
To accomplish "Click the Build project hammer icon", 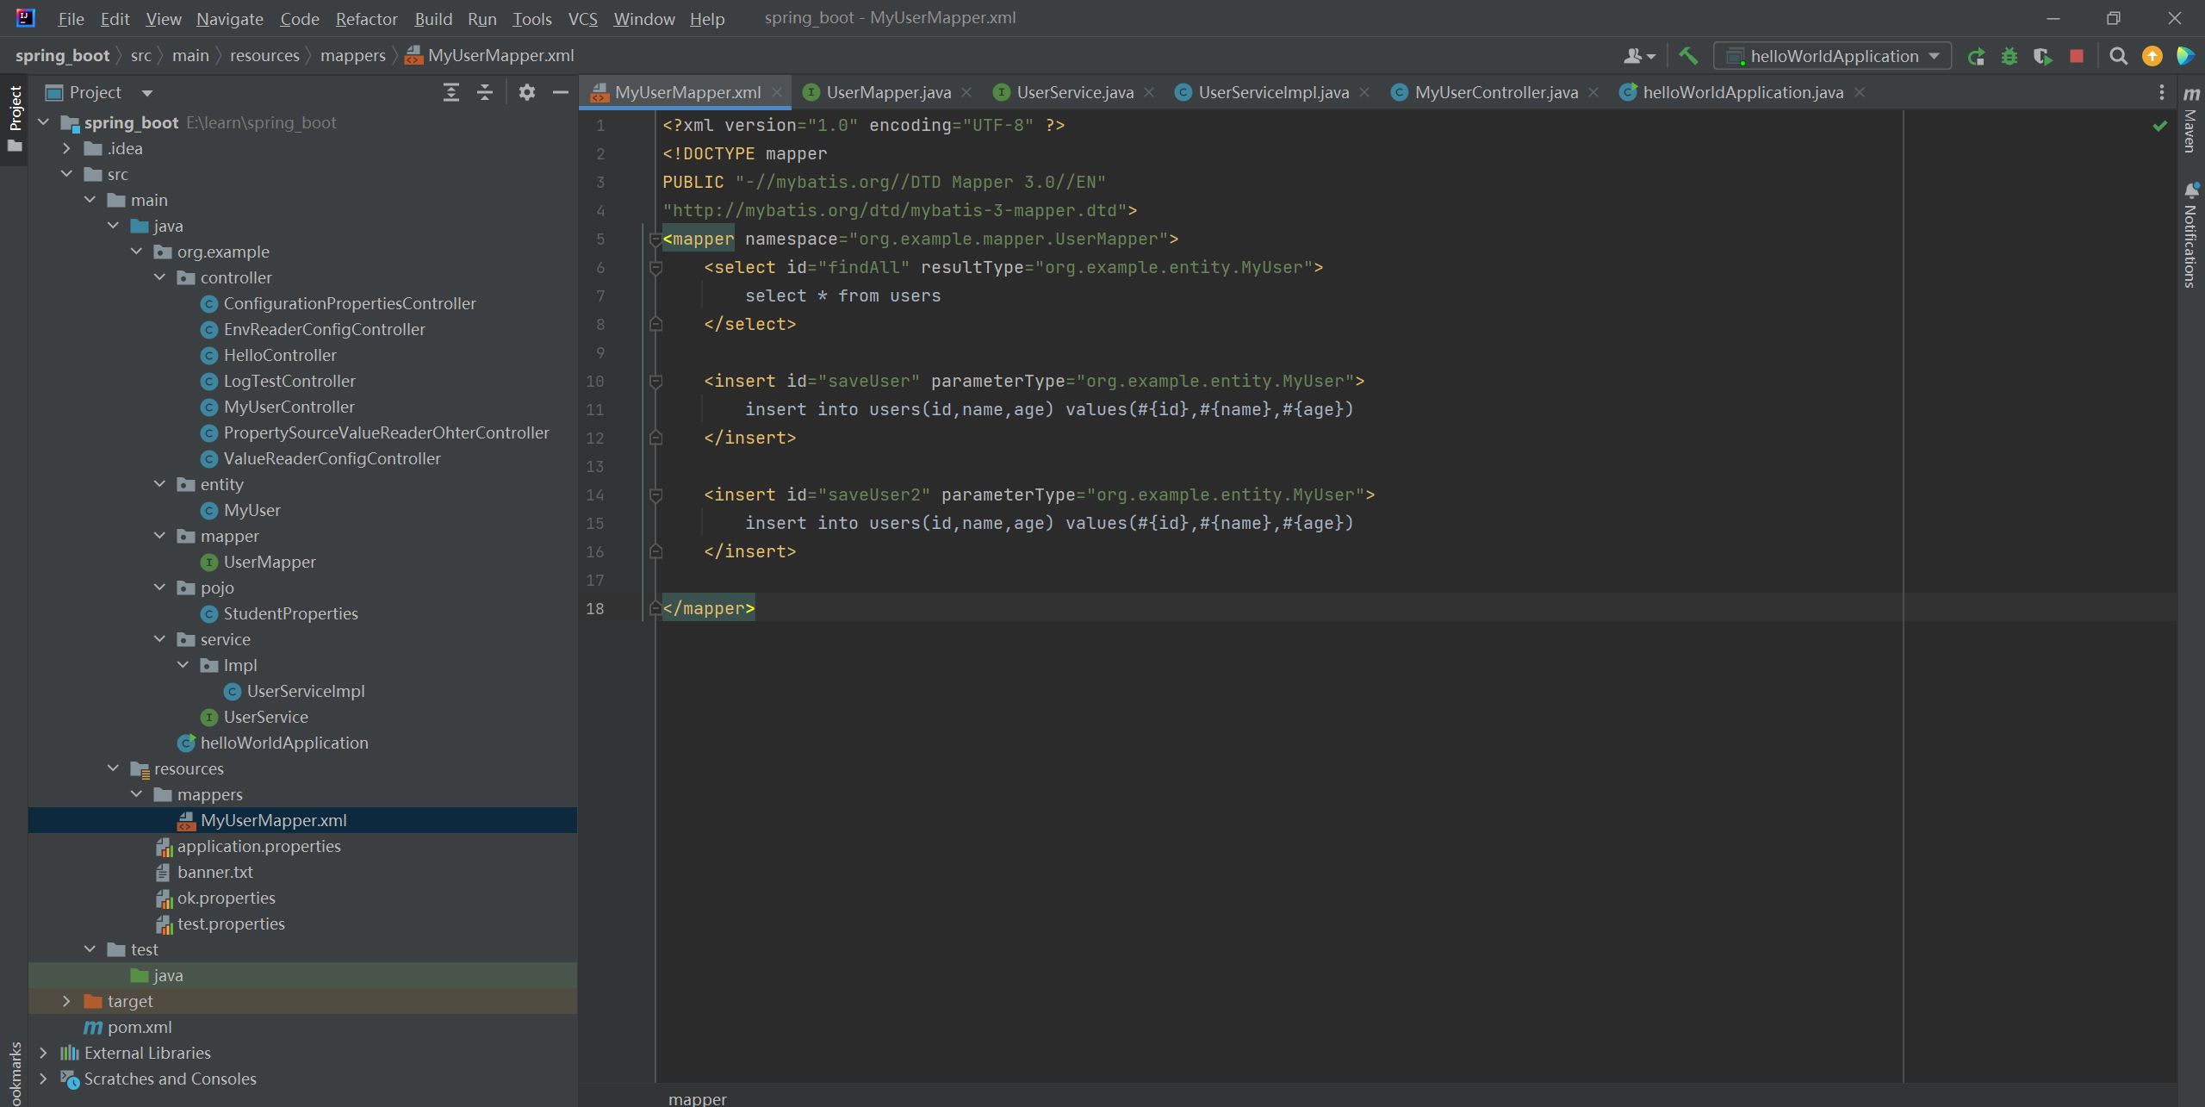I will click(x=1688, y=56).
